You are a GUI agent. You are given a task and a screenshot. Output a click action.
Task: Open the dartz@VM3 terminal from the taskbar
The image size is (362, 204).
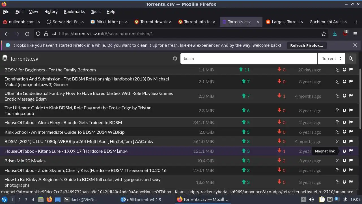coord(81,199)
